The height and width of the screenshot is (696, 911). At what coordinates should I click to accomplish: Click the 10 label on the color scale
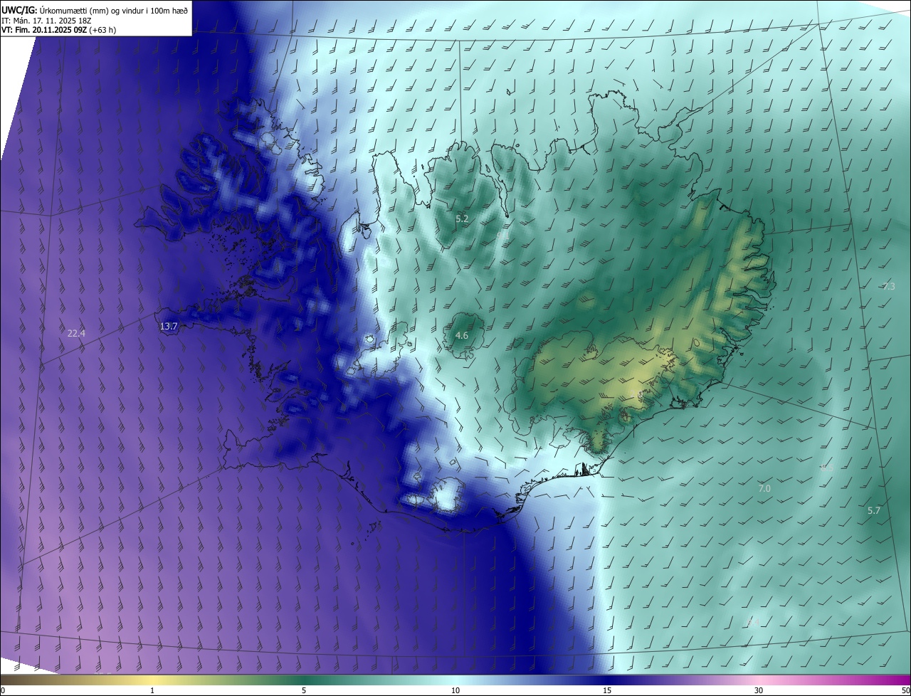pos(455,690)
